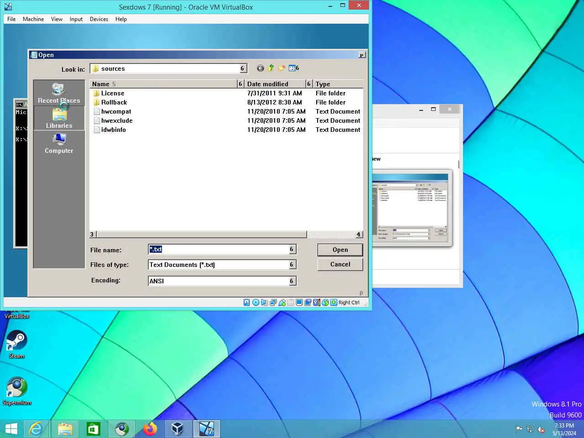Viewport: 584px width, 438px height.
Task: Open the Date modified column dropdown arrow
Action: (x=309, y=84)
